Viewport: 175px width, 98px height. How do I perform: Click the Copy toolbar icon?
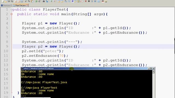(29, 1)
